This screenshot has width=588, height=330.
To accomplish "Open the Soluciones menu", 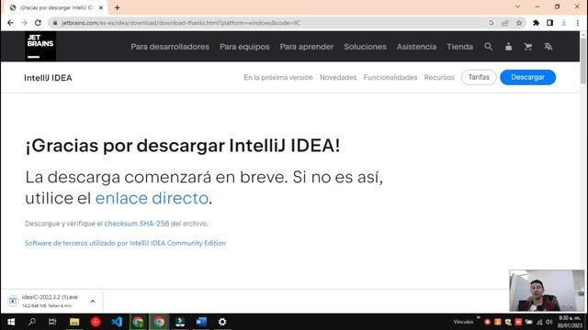I will pyautogui.click(x=365, y=47).
